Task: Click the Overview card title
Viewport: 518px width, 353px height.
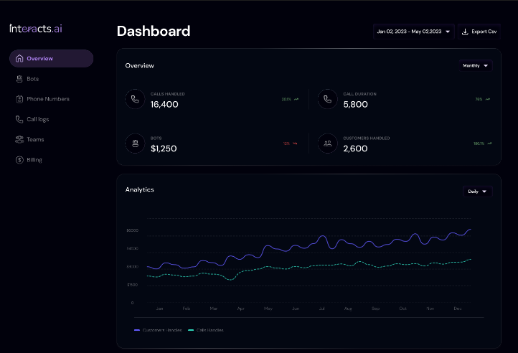Action: [x=140, y=66]
